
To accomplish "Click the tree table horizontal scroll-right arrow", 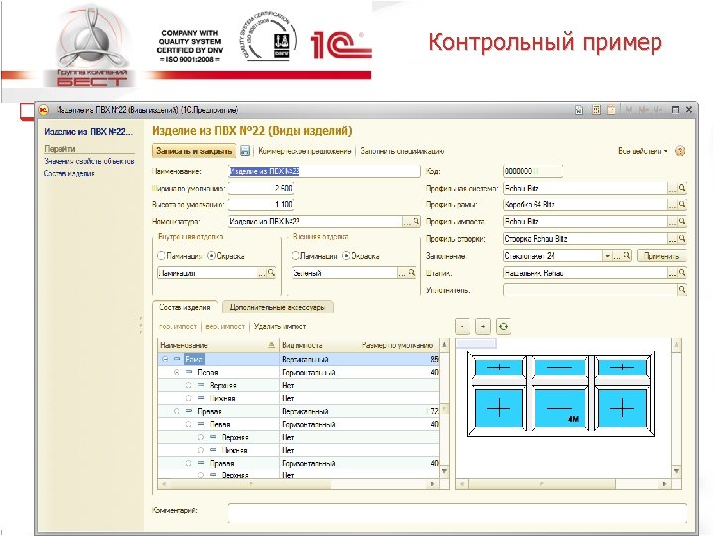I will point(433,484).
